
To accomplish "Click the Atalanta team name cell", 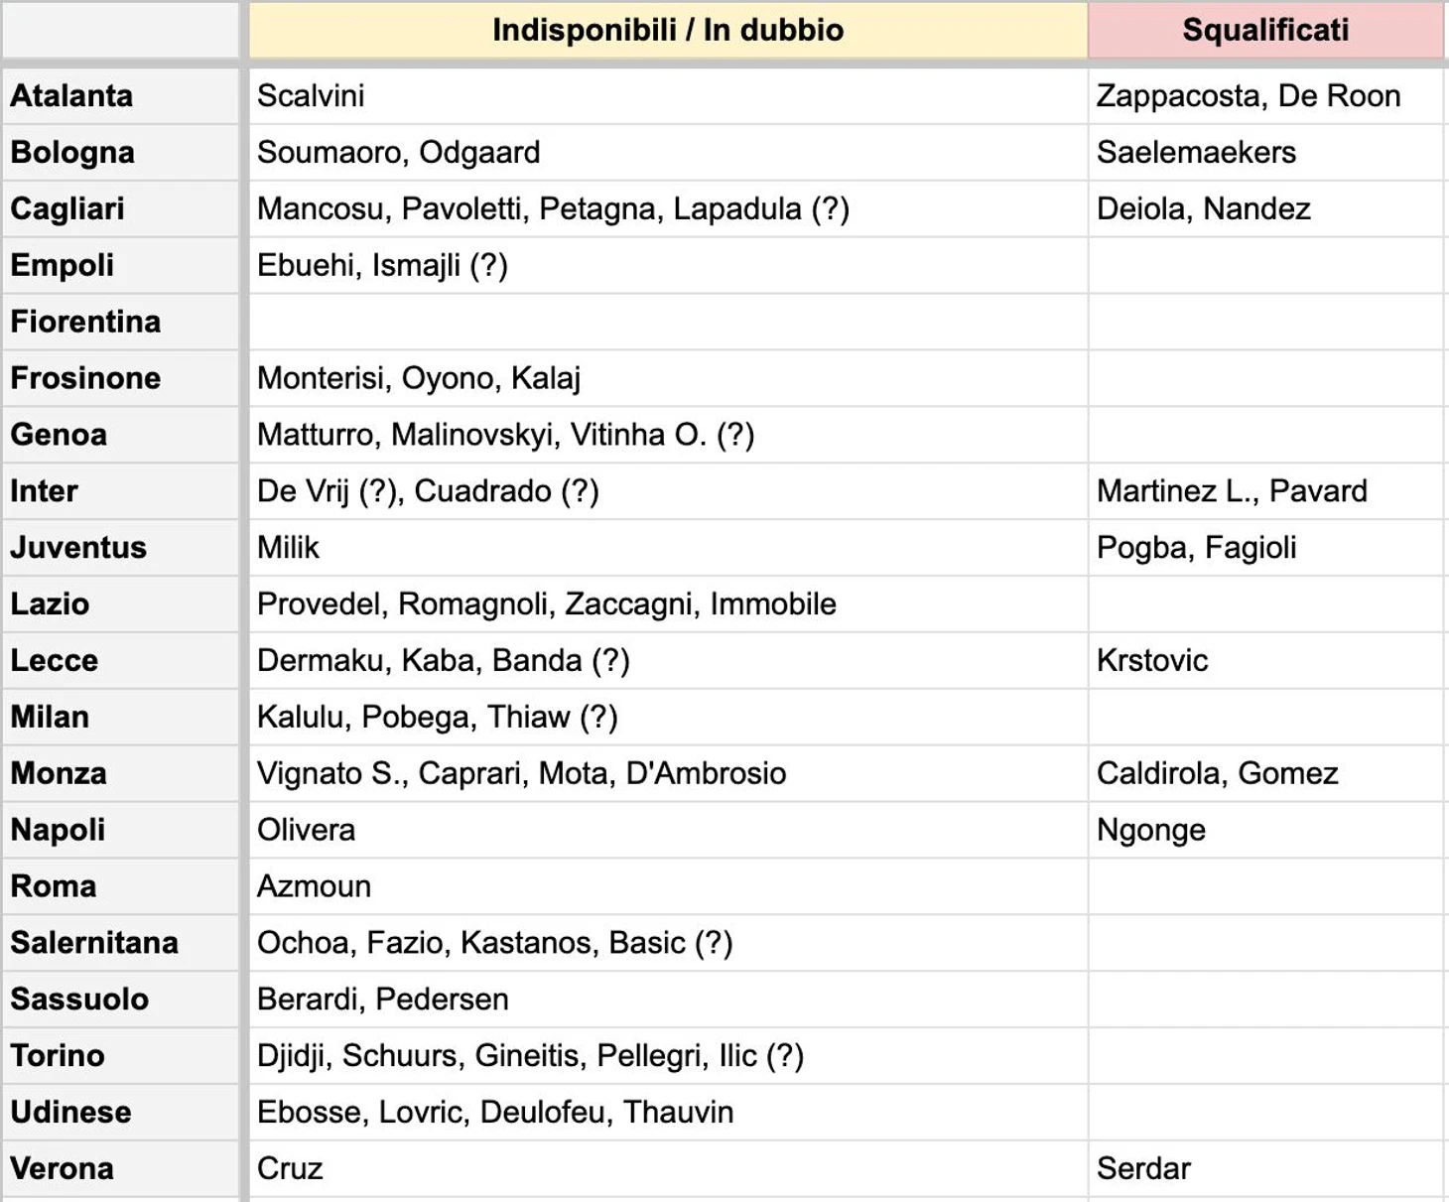I will click(x=120, y=96).
